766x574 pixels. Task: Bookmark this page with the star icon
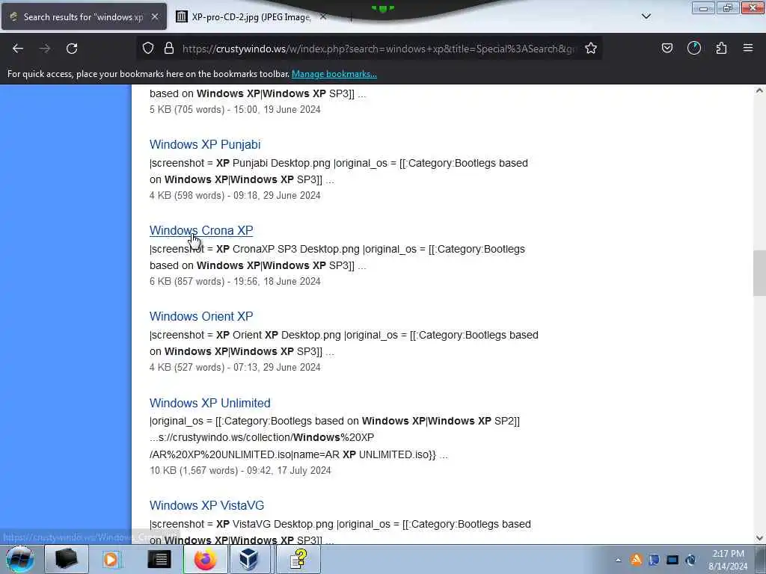coord(591,48)
